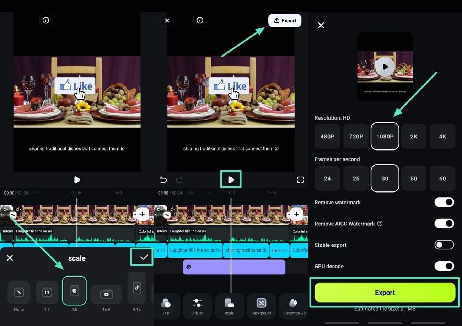Play the video beside the undo arrows
The width and height of the screenshot is (462, 326).
tap(231, 180)
